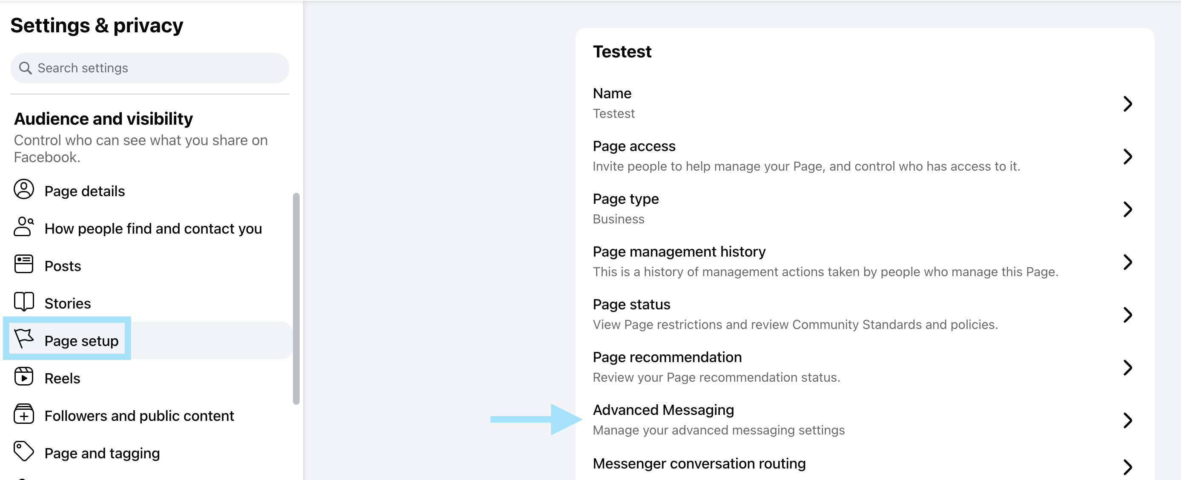Click the How people find you icon
The width and height of the screenshot is (1181, 480).
[x=23, y=227]
